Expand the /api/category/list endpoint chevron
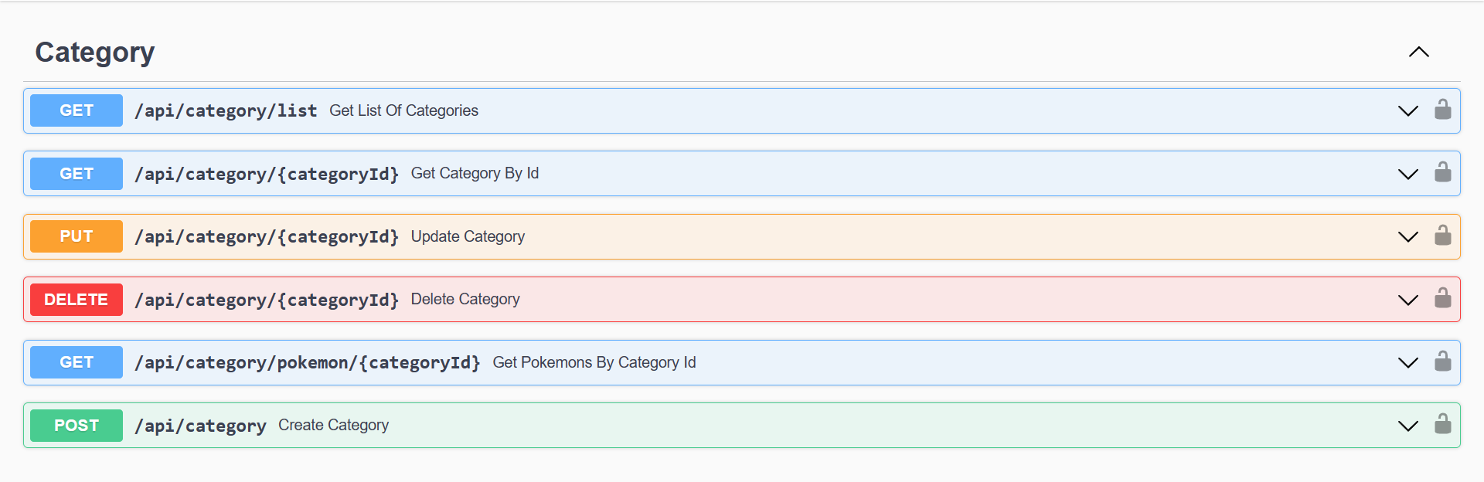Viewport: 1484px width, 482px height. point(1407,110)
